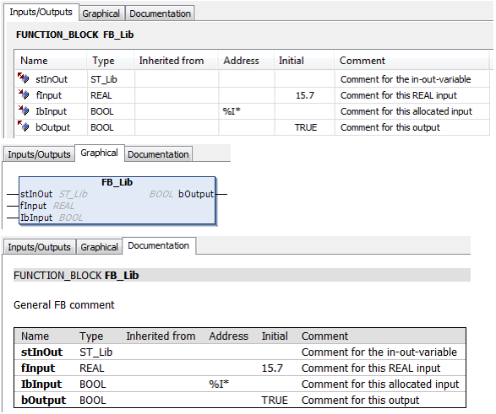Click FUNCTION_BLOCK FB_Lib heading in documentation

[76, 276]
